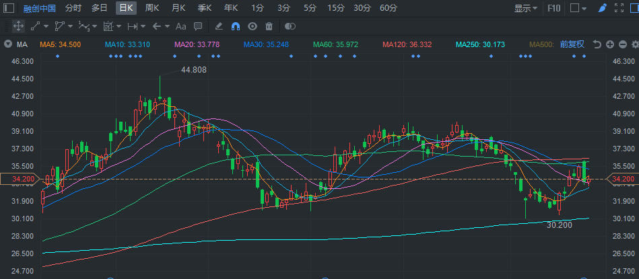
Task: Zoom in with the plus circle icon
Action: (x=609, y=44)
